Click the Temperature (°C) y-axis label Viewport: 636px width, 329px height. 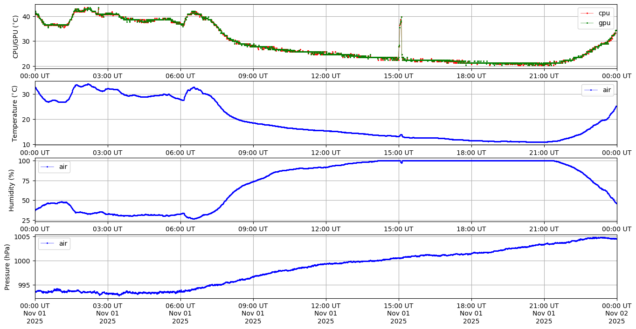click(x=14, y=113)
